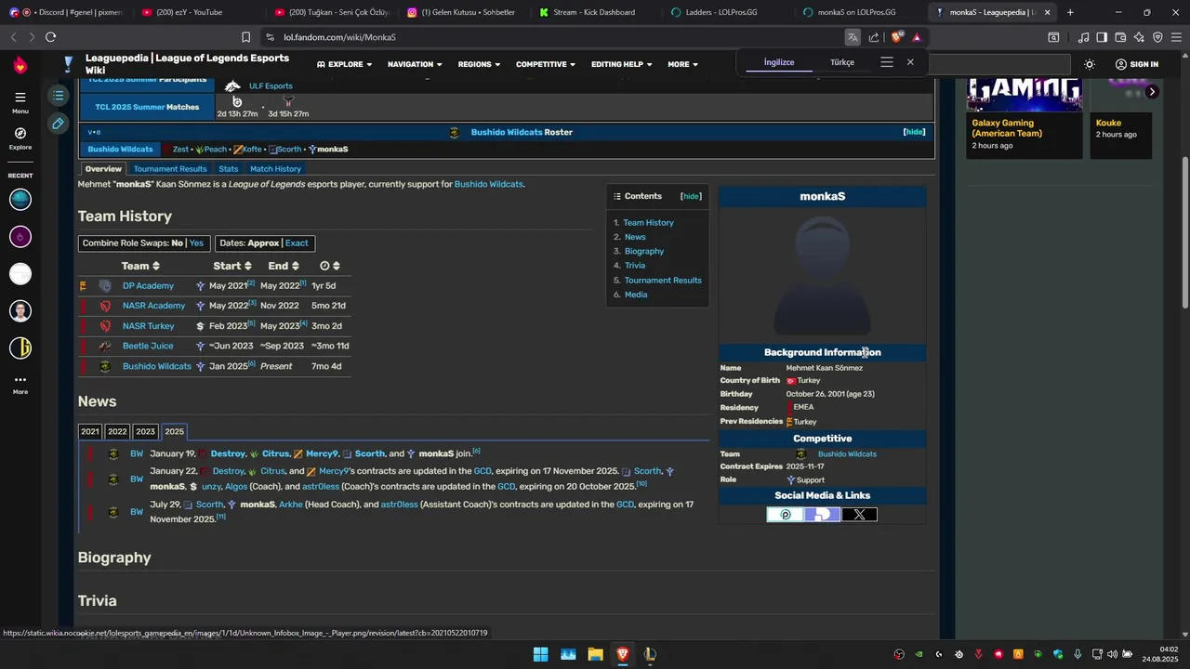
Task: Toggle the browser sidebar panel icon
Action: point(1102,37)
